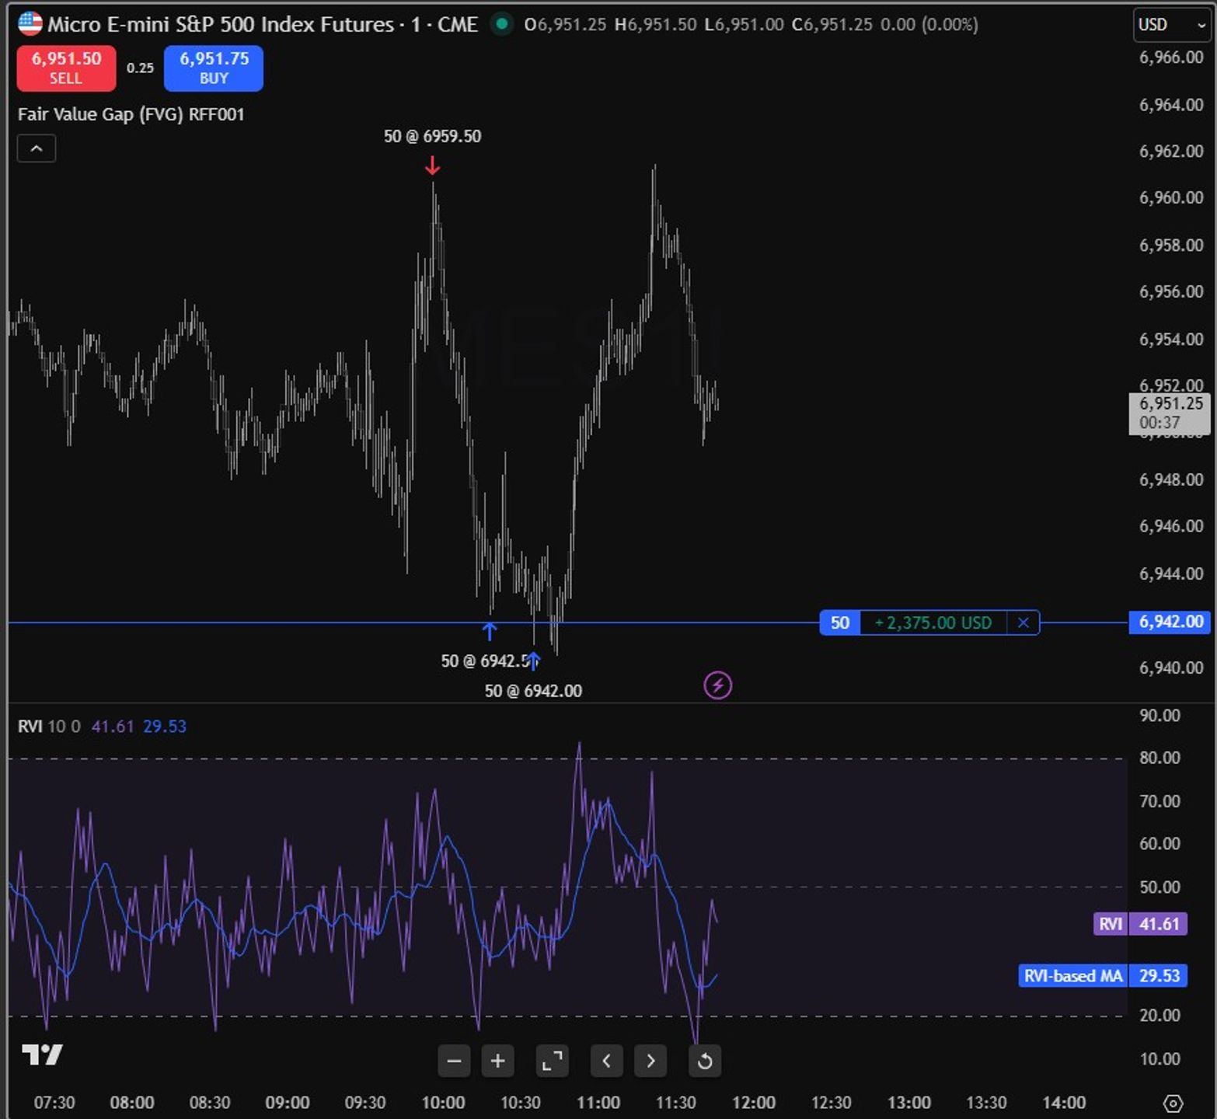
Task: Reset the chart view with circular arrow
Action: click(x=705, y=1061)
